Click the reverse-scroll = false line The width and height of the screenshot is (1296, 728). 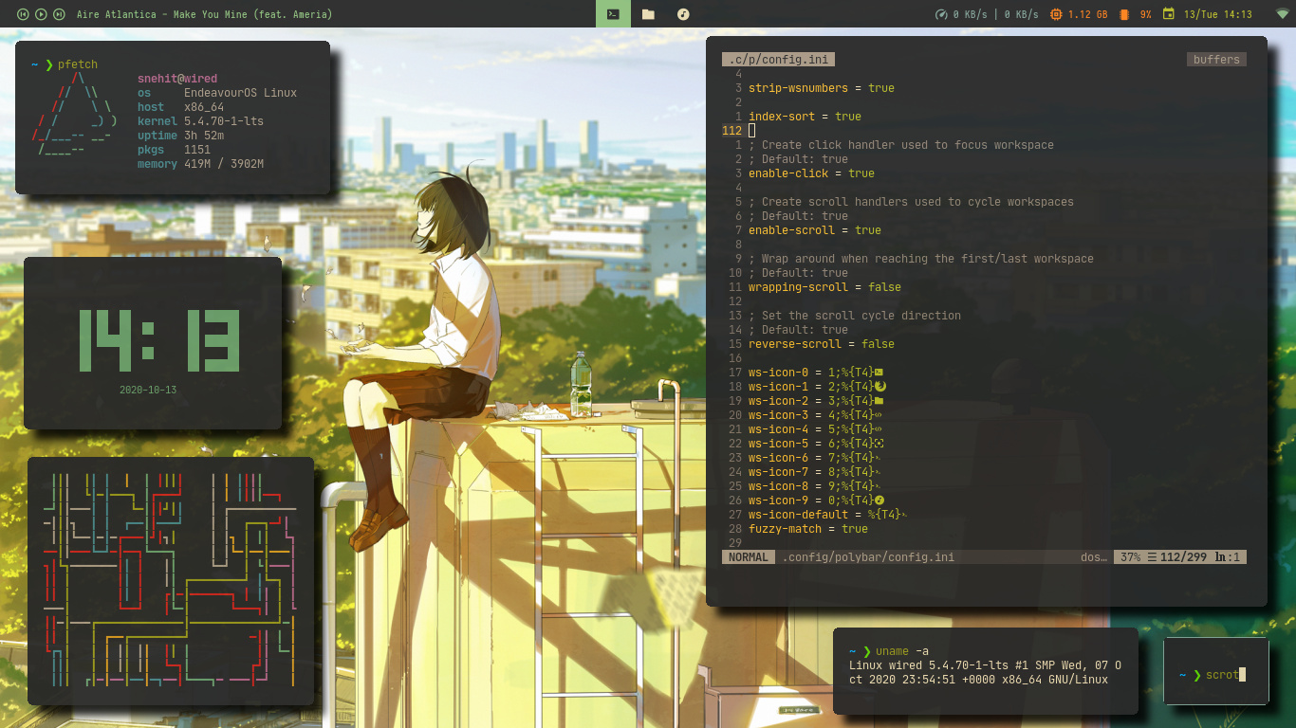(822, 344)
